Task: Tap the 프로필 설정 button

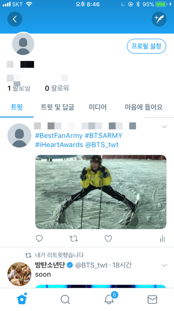Action: (146, 46)
